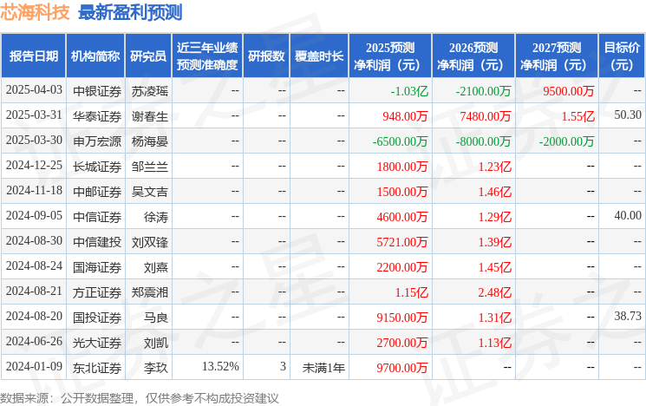The image size is (646, 406).
Task: Click 近三年业绩预测准确度 column header
Action: point(206,56)
